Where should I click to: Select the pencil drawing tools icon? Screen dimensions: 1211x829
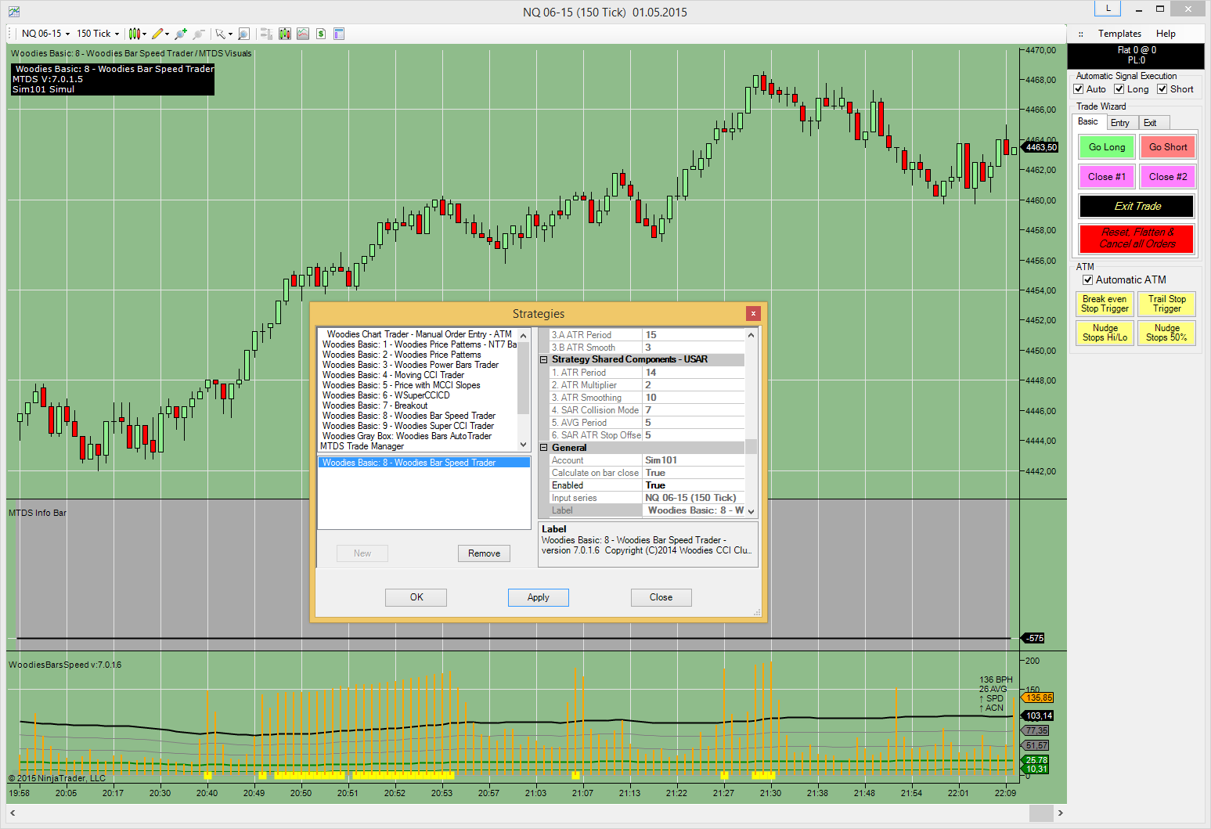click(x=158, y=34)
